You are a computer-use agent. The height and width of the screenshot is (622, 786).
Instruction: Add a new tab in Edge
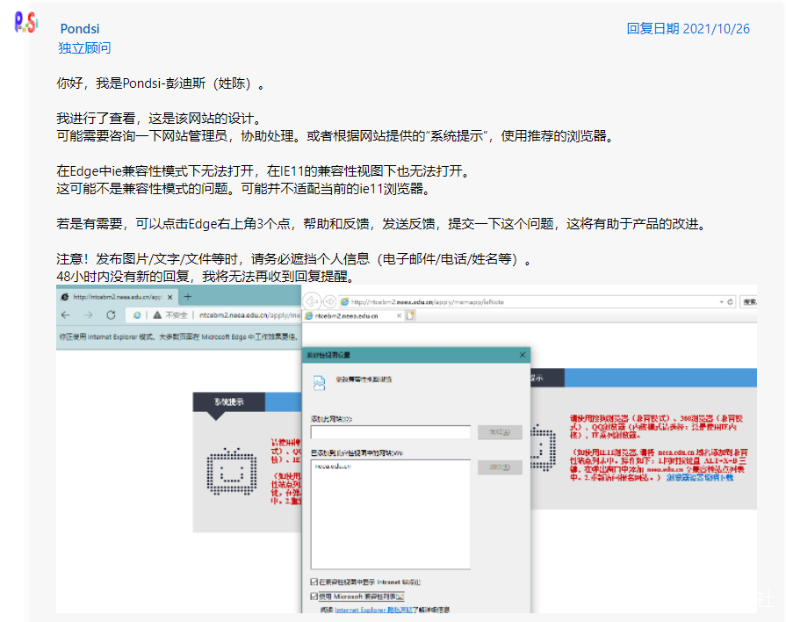pos(188,297)
